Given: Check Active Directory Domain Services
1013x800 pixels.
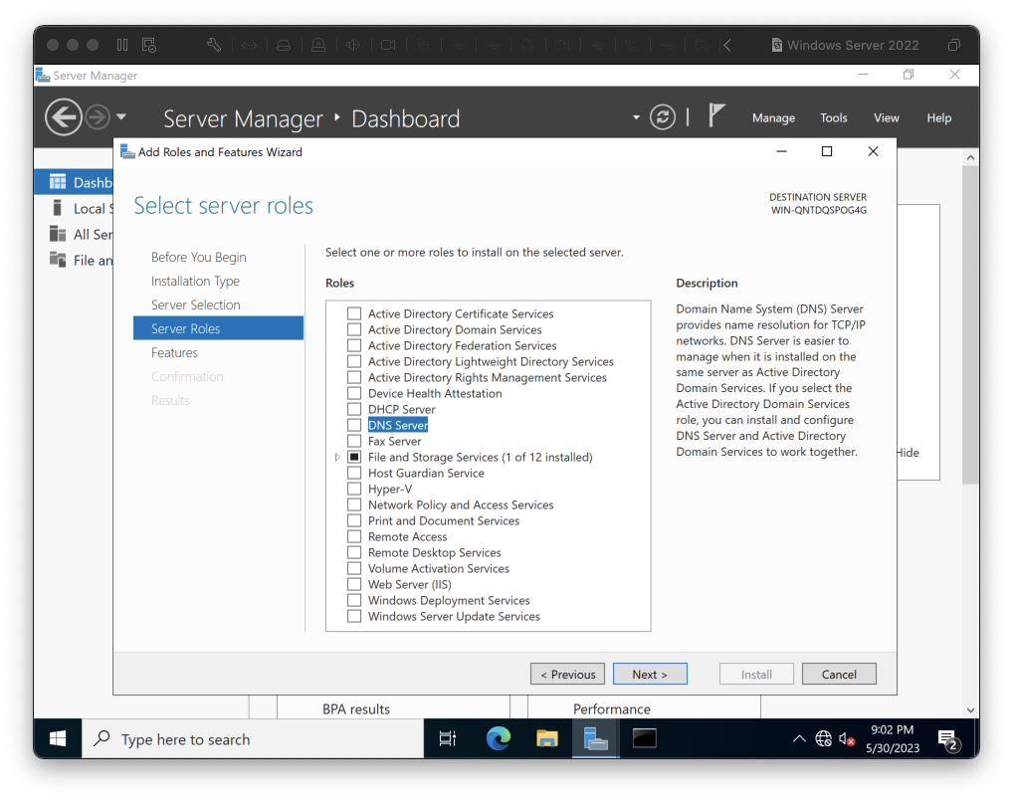Looking at the screenshot, I should [x=354, y=329].
